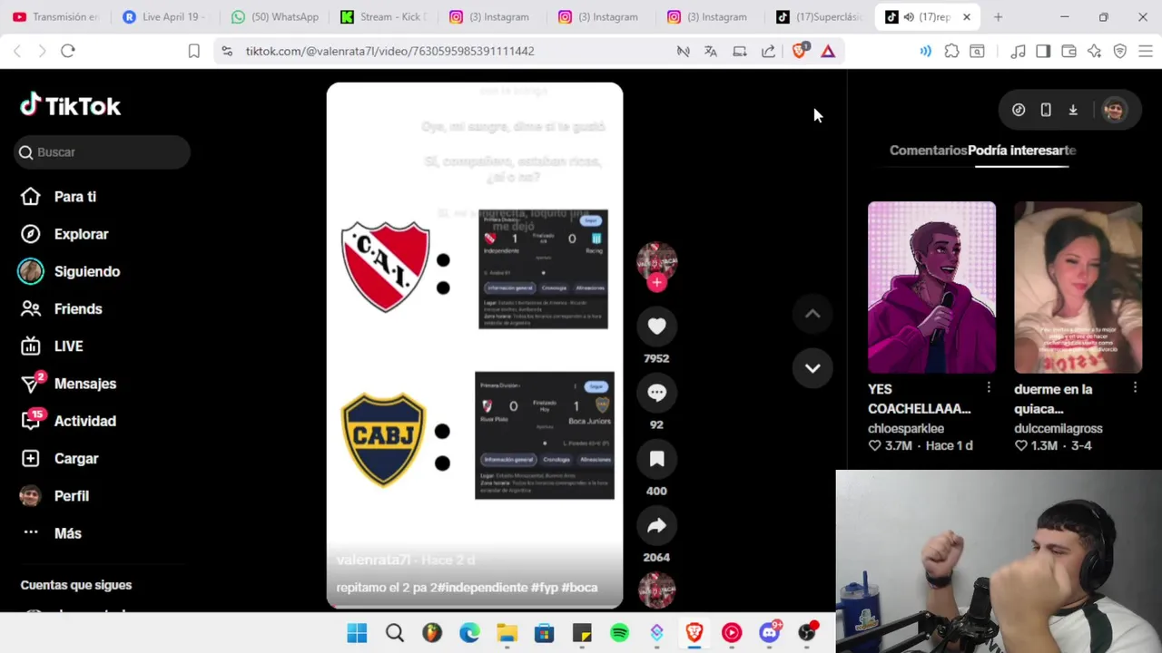Viewport: 1162px width, 653px height.
Task: Switch to the Transmisión en YouTube browser tab
Action: point(56,16)
